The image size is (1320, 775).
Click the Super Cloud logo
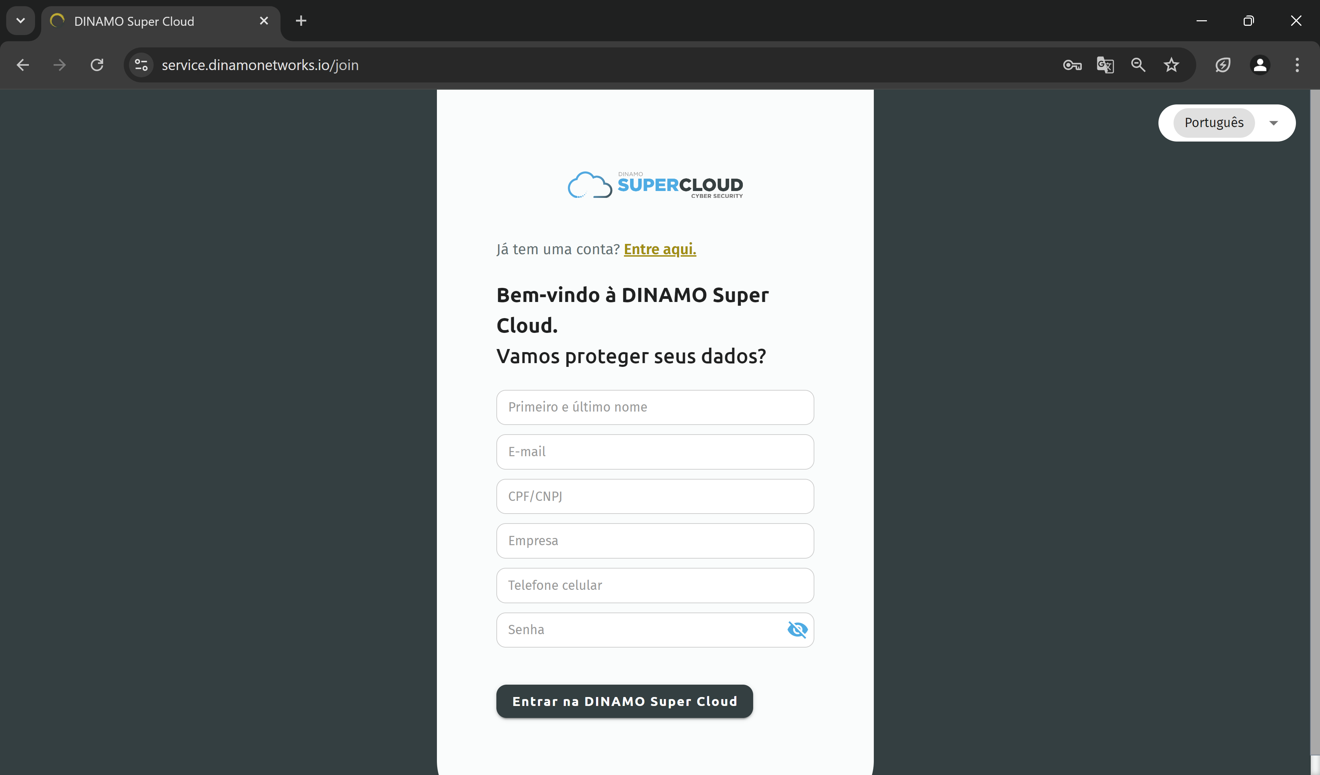point(655,185)
